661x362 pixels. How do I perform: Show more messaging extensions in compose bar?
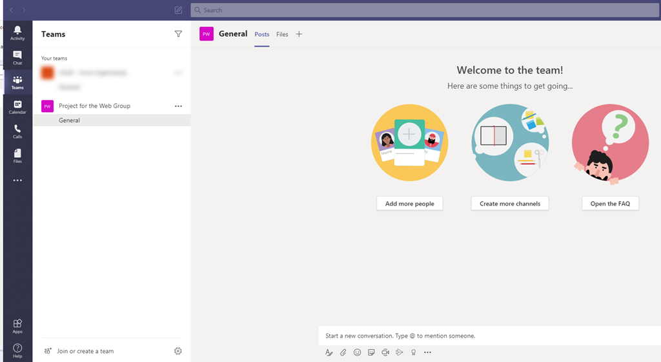tap(427, 352)
